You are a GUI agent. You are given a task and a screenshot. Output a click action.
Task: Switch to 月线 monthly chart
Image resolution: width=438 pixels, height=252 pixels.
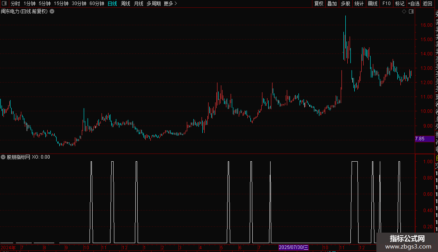138,3
